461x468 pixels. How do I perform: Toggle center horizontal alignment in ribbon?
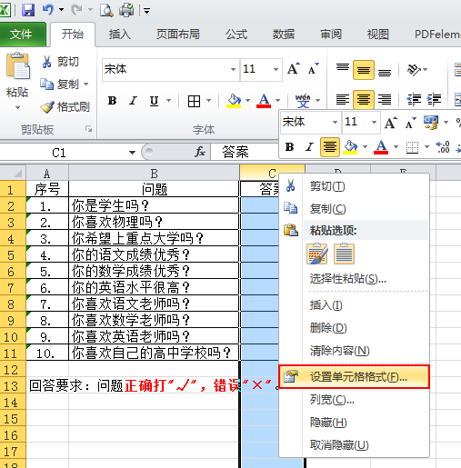pyautogui.click(x=364, y=99)
